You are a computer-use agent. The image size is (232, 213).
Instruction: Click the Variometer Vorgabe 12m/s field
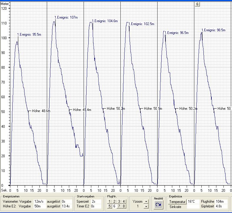(x=39, y=201)
